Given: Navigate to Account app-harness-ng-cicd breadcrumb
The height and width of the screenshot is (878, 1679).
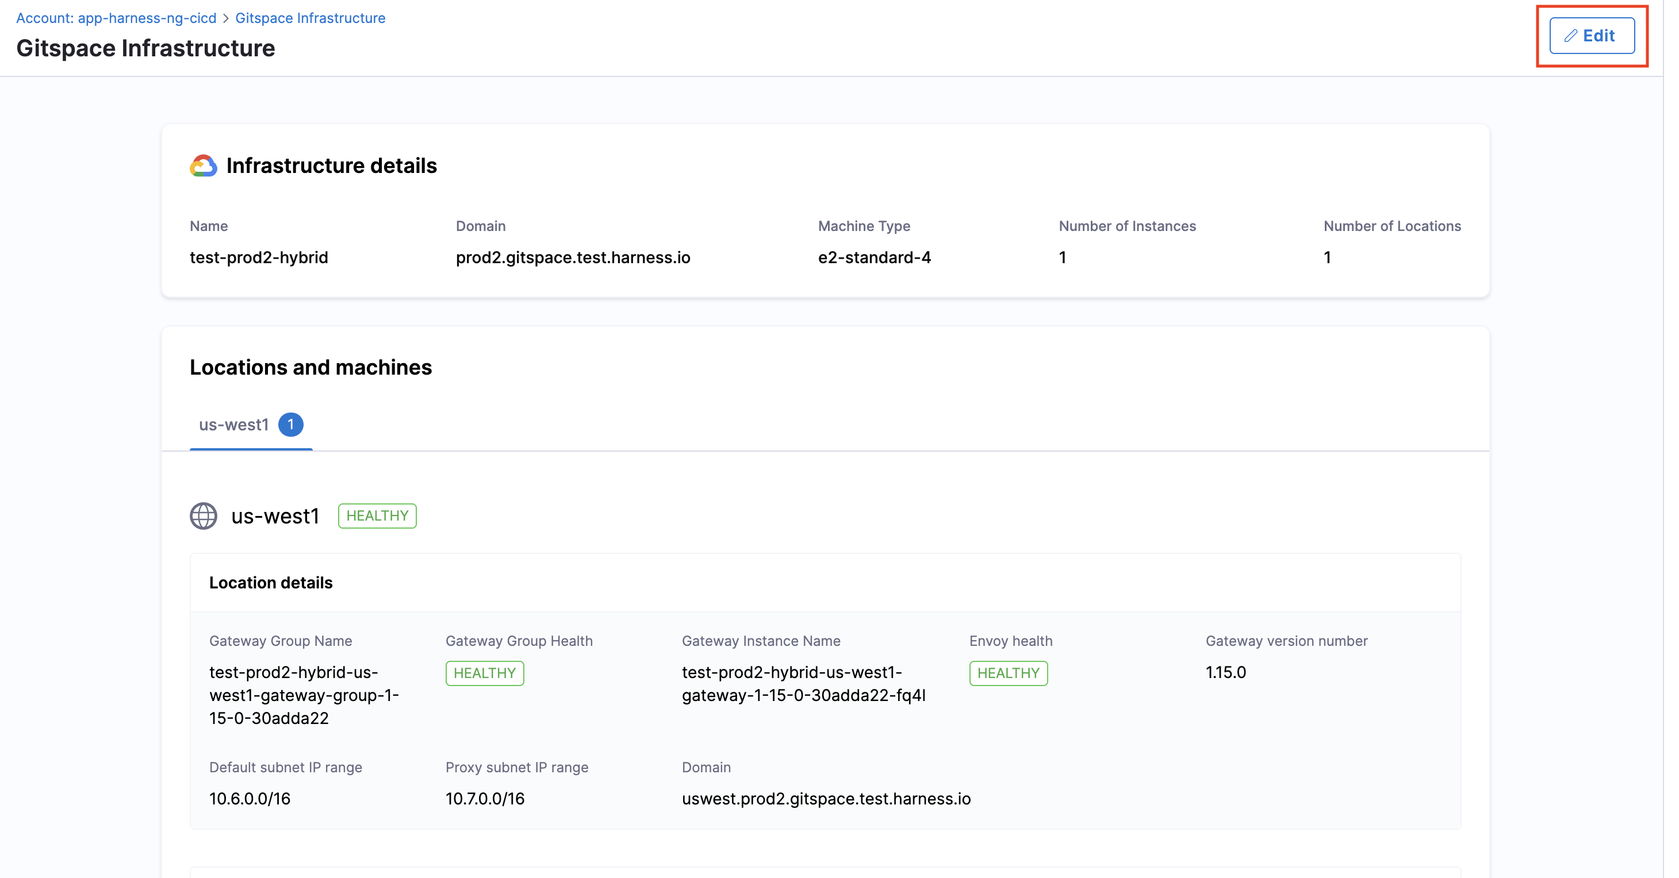Looking at the screenshot, I should point(116,18).
